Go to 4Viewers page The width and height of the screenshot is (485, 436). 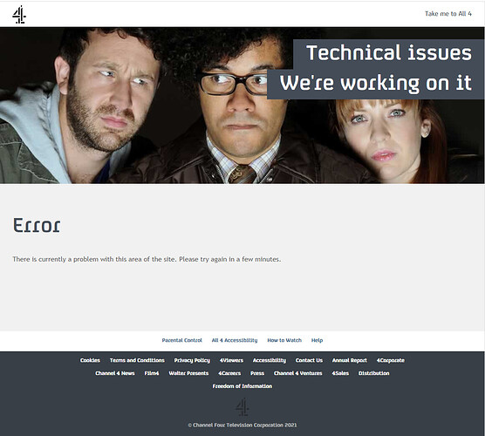coord(231,360)
